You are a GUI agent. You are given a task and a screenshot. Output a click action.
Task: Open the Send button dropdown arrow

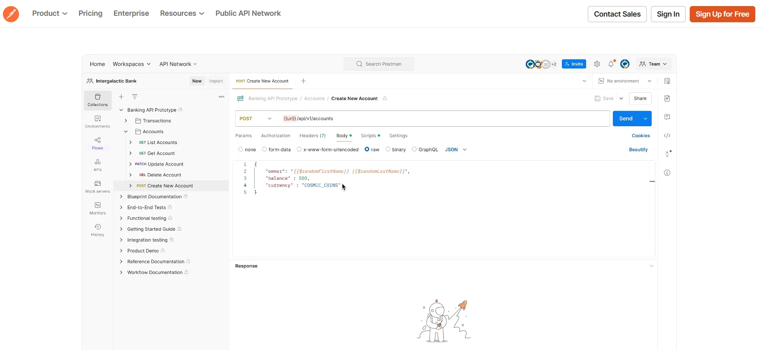click(645, 119)
